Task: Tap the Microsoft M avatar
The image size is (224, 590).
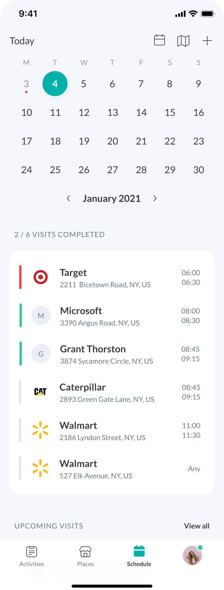Action: 41,315
